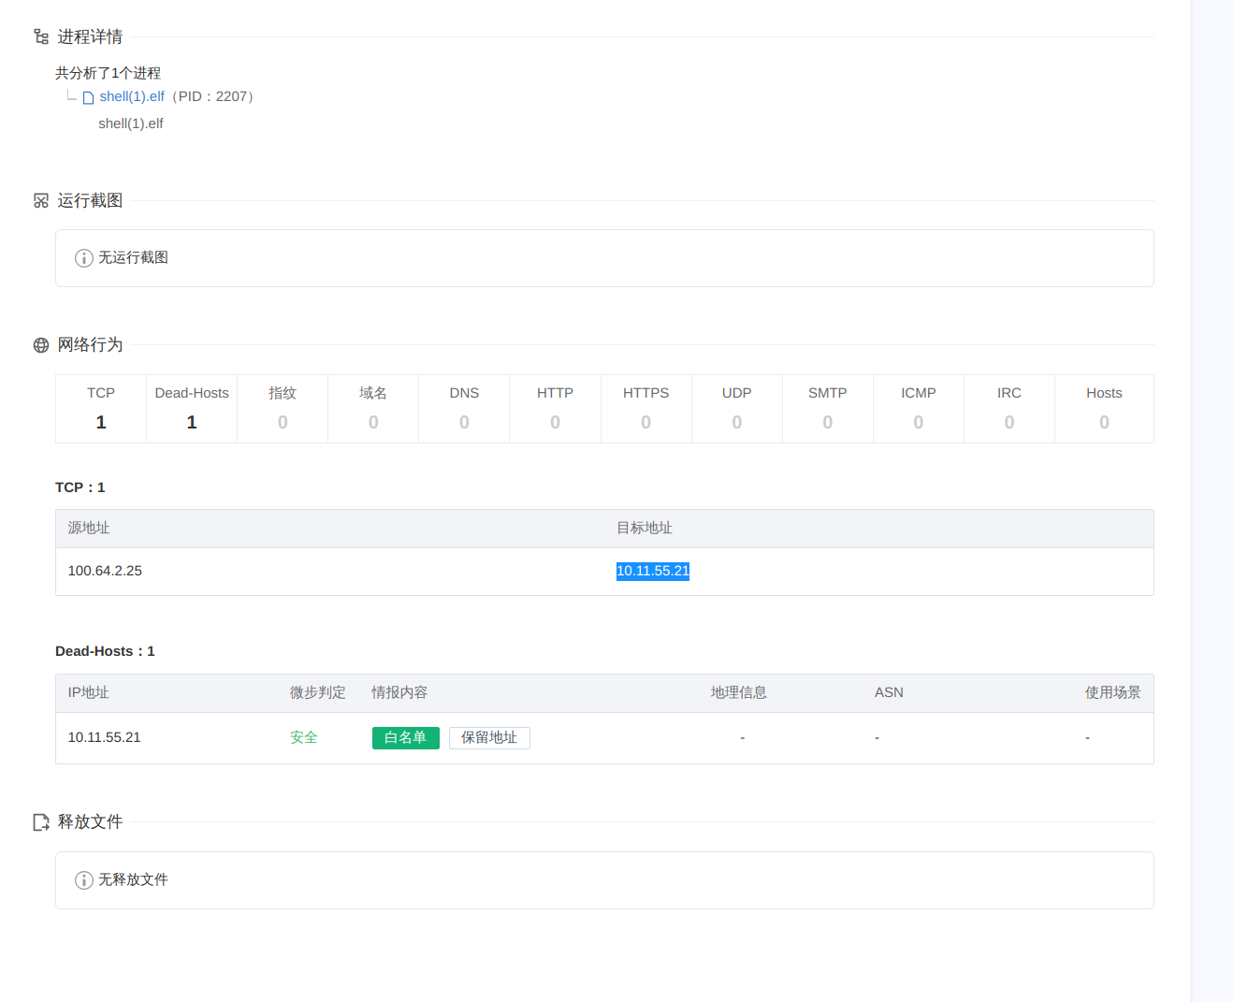
Task: Click source address 100.64.2.25
Action: click(x=105, y=571)
